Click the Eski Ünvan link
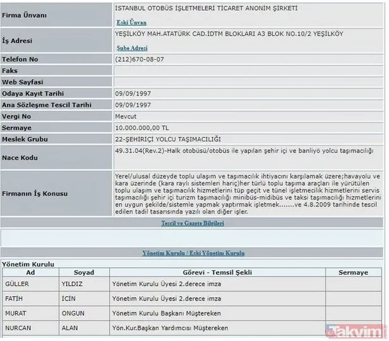Screen dimensions: 389x341 131,22
